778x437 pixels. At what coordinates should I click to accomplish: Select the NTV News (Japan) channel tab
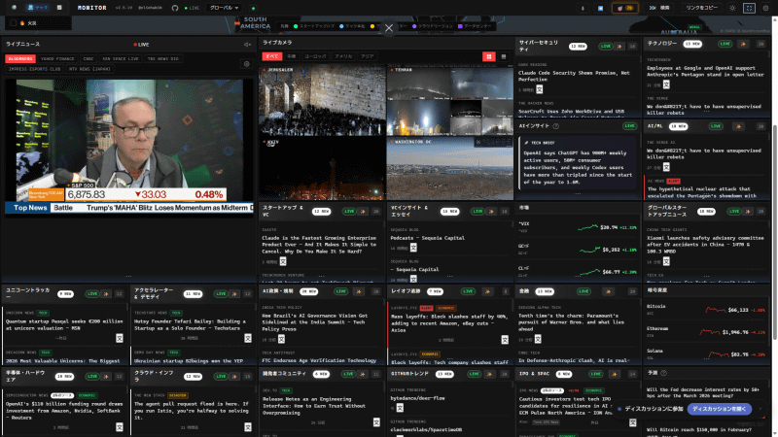pos(89,69)
